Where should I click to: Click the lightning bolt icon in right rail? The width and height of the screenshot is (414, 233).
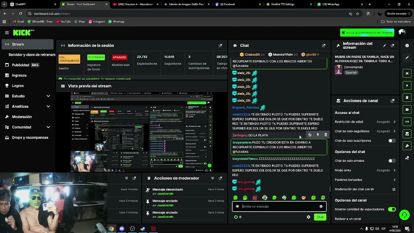(x=407, y=85)
